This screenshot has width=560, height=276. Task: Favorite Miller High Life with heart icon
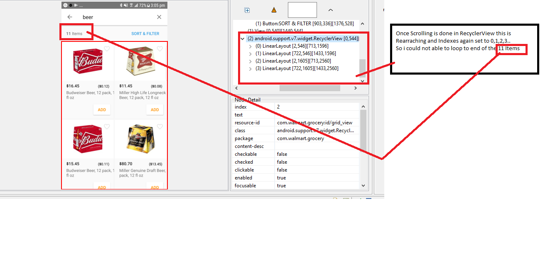pos(160,49)
